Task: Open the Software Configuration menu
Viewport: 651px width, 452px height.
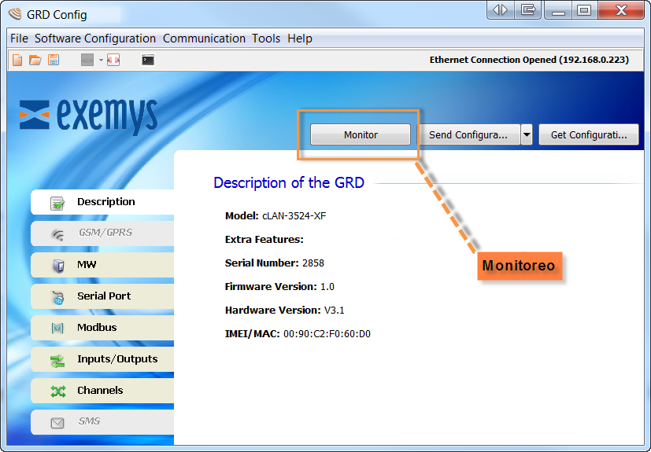Action: point(95,39)
